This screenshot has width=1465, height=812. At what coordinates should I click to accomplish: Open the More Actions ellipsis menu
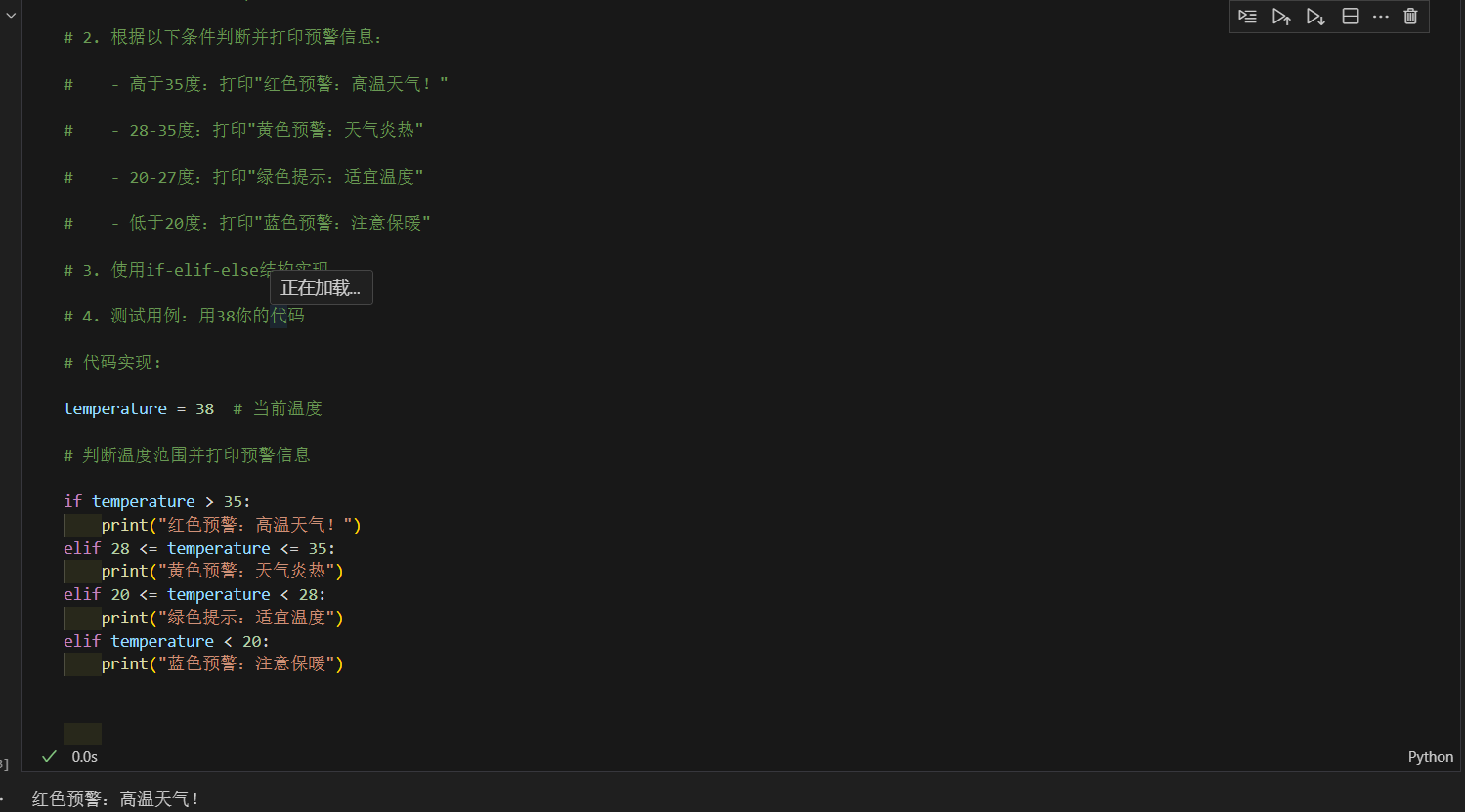point(1380,16)
